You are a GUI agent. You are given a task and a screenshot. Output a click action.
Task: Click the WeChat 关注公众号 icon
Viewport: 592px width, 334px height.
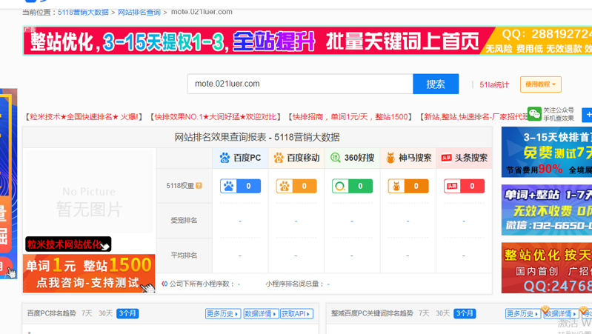coord(534,114)
